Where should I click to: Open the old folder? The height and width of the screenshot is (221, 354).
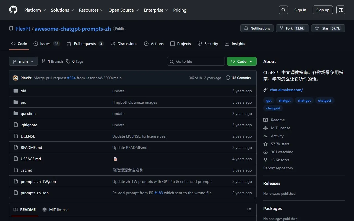24,91
